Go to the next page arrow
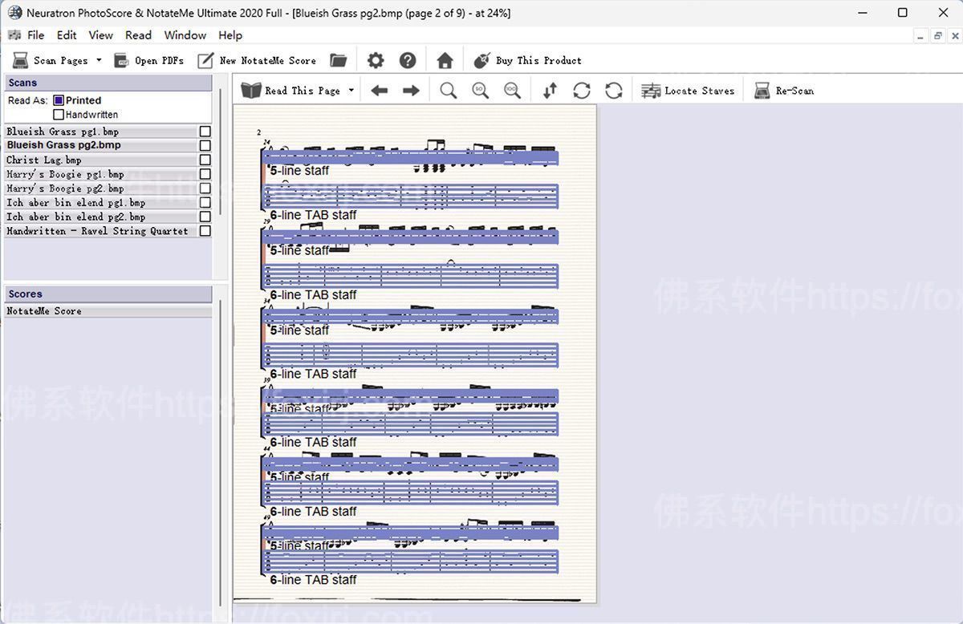The width and height of the screenshot is (963, 624). click(411, 91)
